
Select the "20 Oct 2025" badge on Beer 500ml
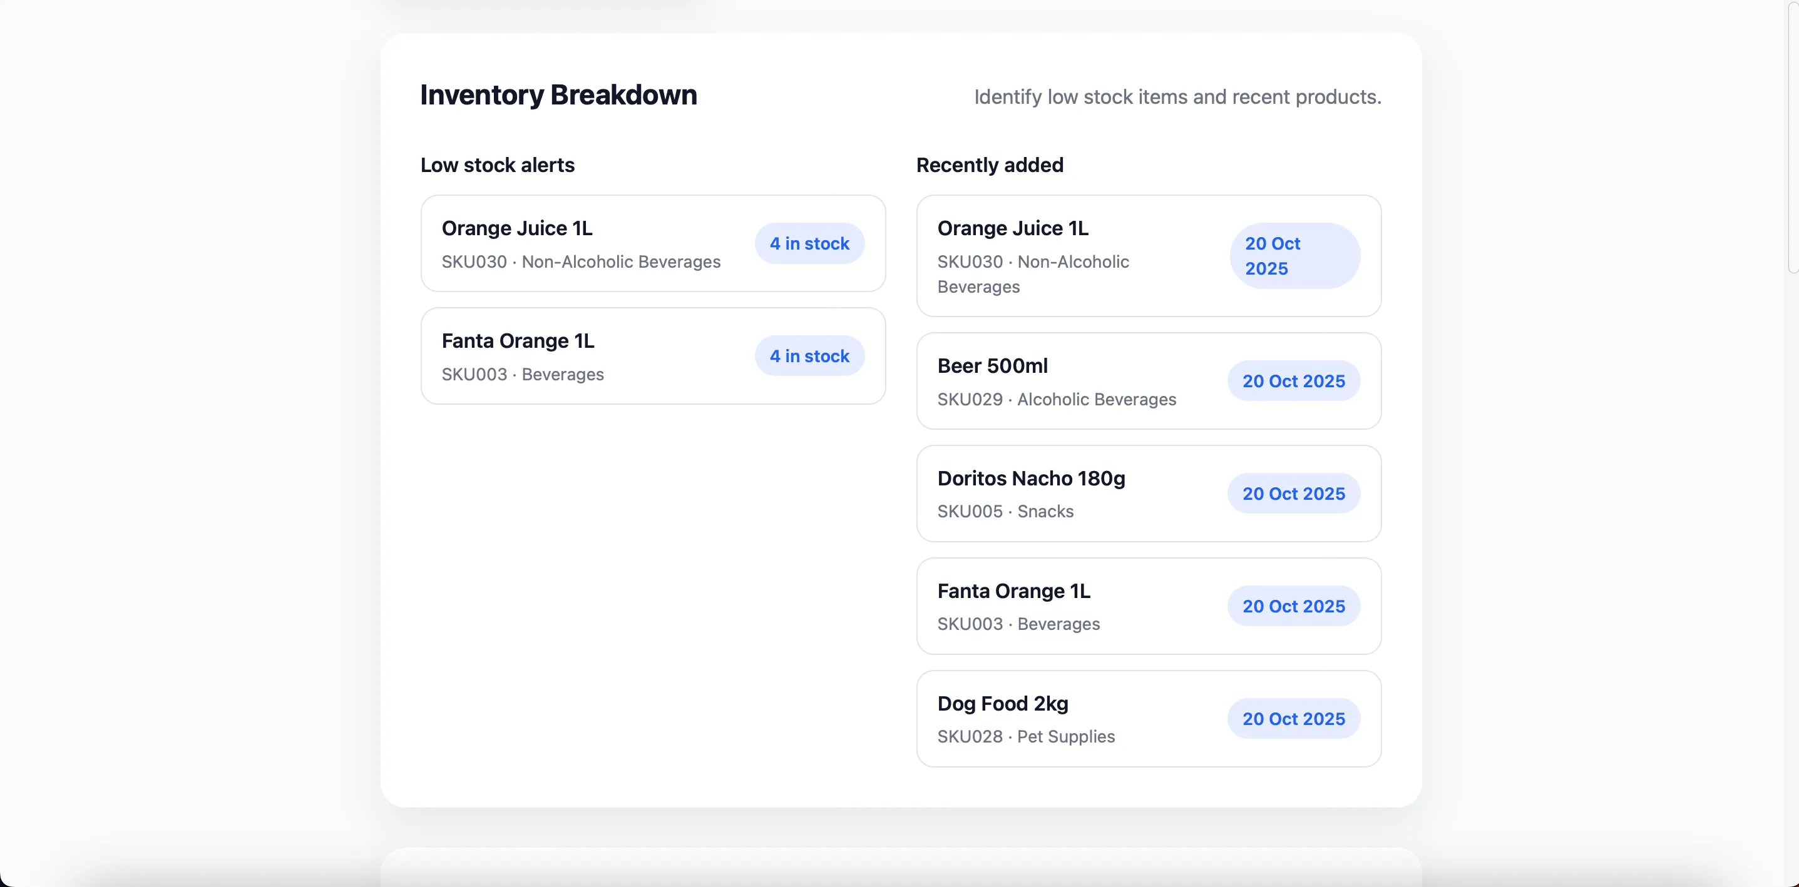click(1292, 381)
